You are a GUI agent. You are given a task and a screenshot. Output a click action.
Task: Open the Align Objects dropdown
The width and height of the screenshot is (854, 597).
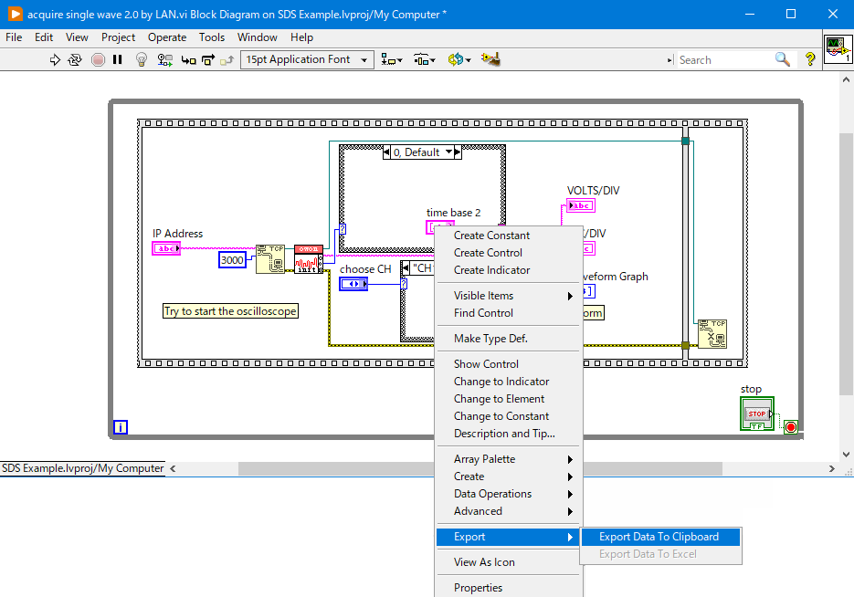point(391,60)
